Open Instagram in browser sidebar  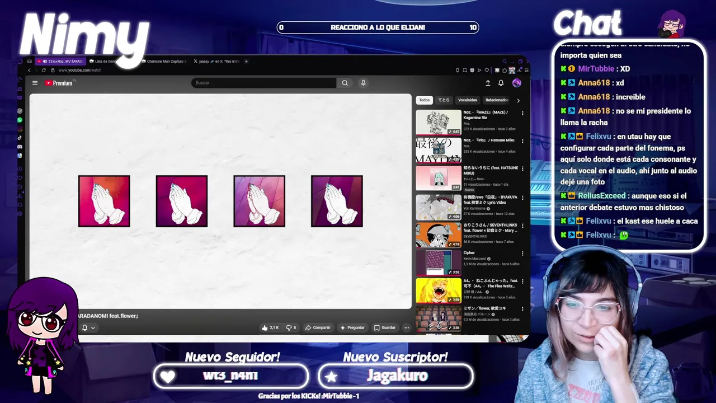20,129
